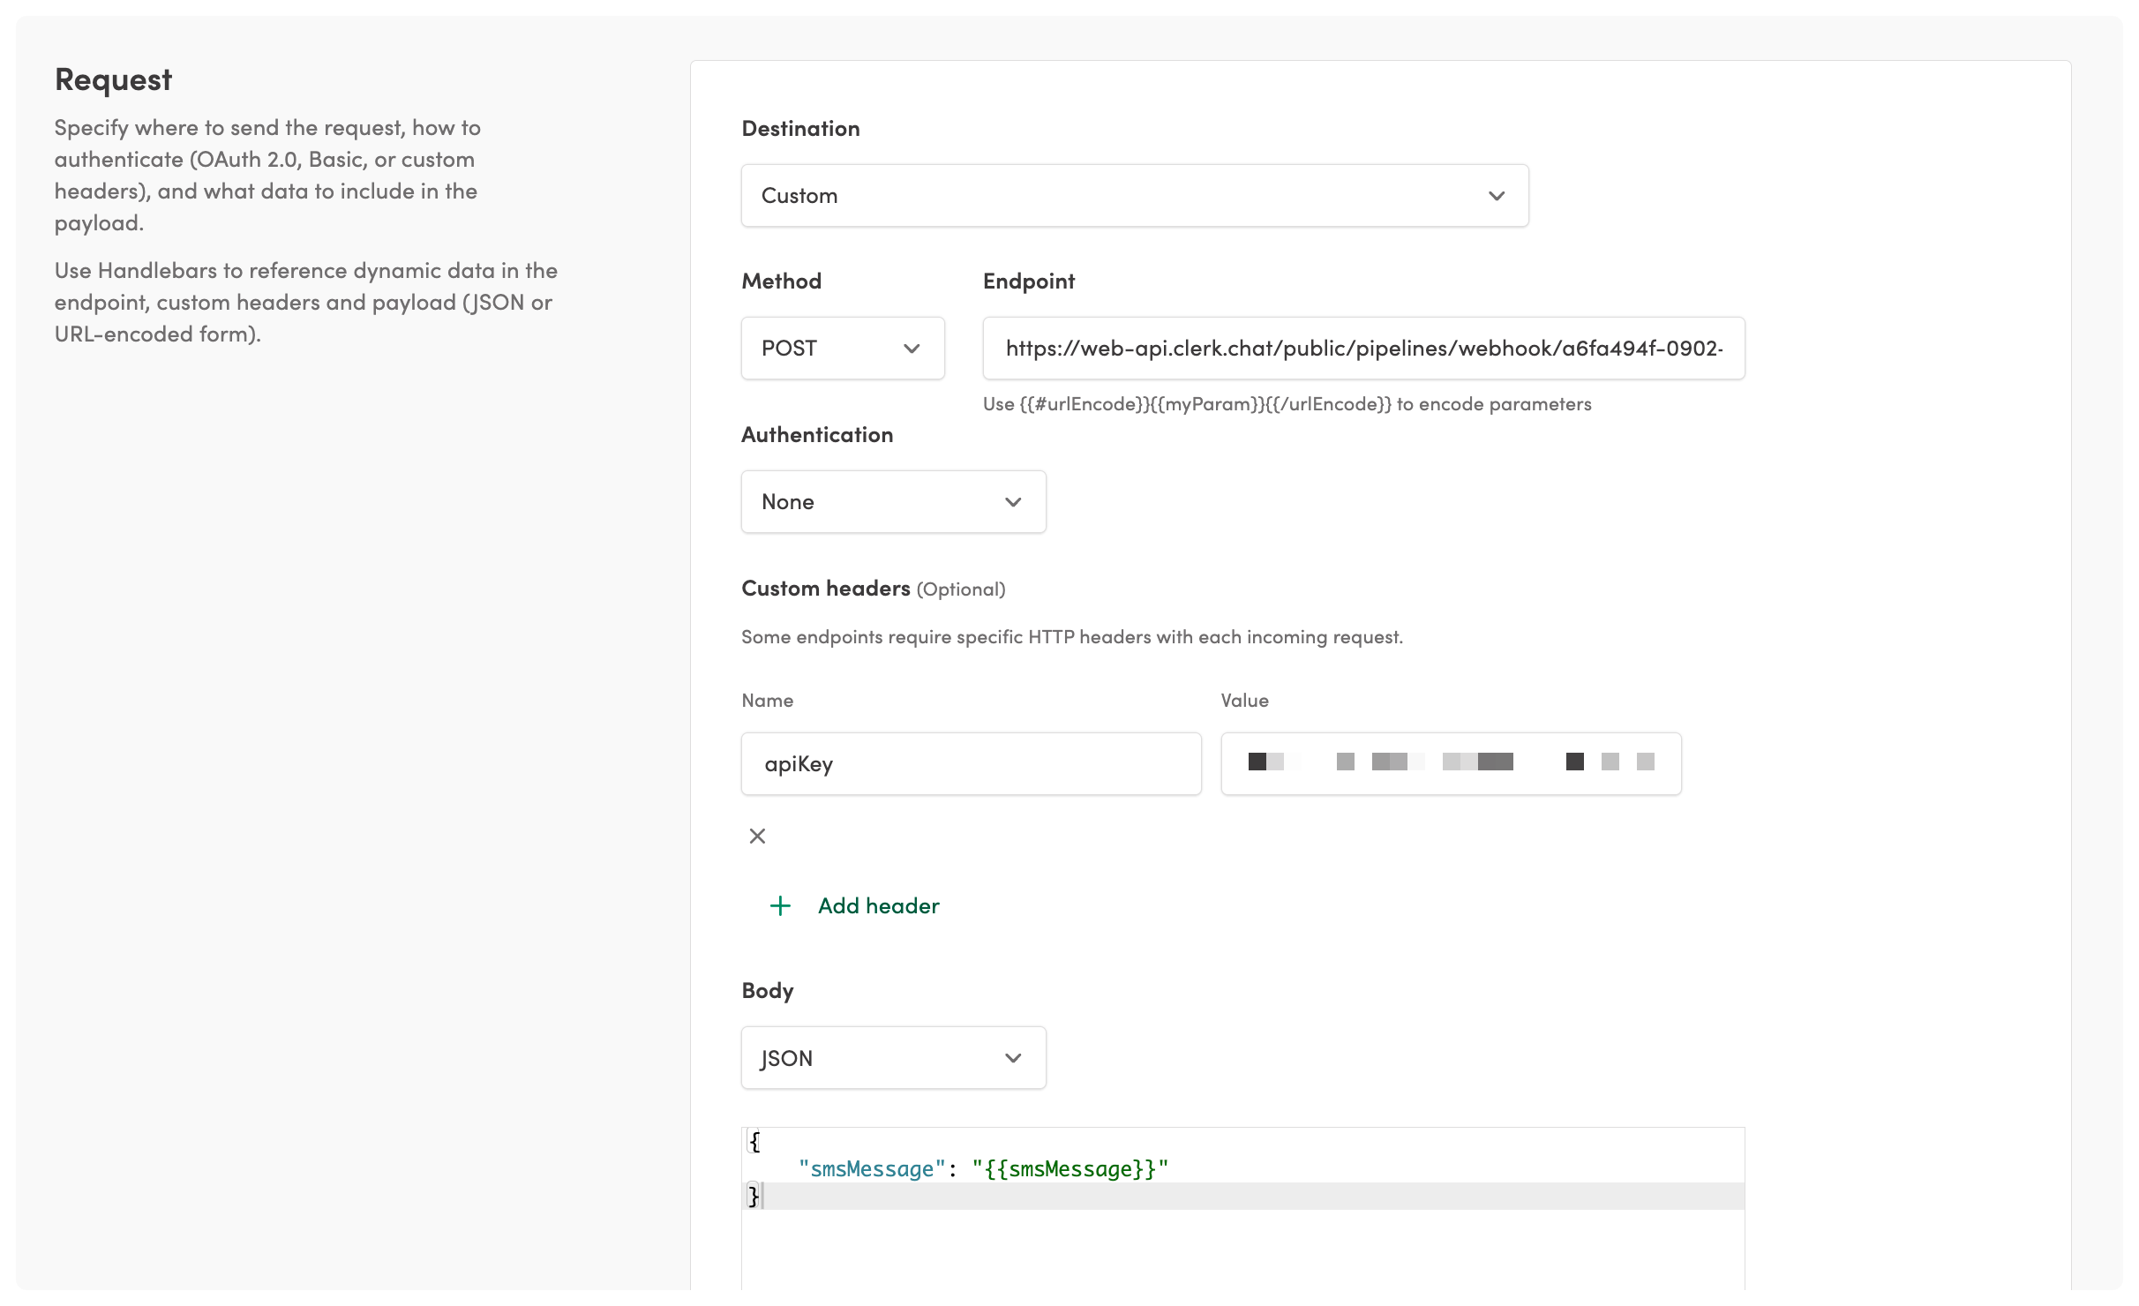Click the "smsMessage" key in the body
Screen dimensions: 2139x1306
tap(872, 1169)
